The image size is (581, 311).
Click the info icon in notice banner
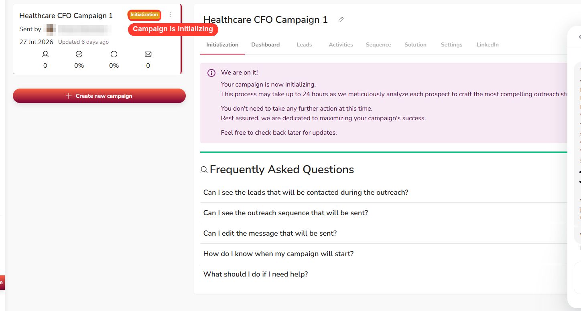tap(211, 73)
